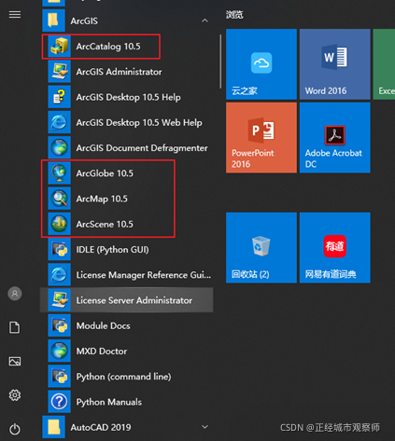This screenshot has width=395, height=441.
Task: Click the AutoCAD 2019 folder icon
Action: point(54,427)
